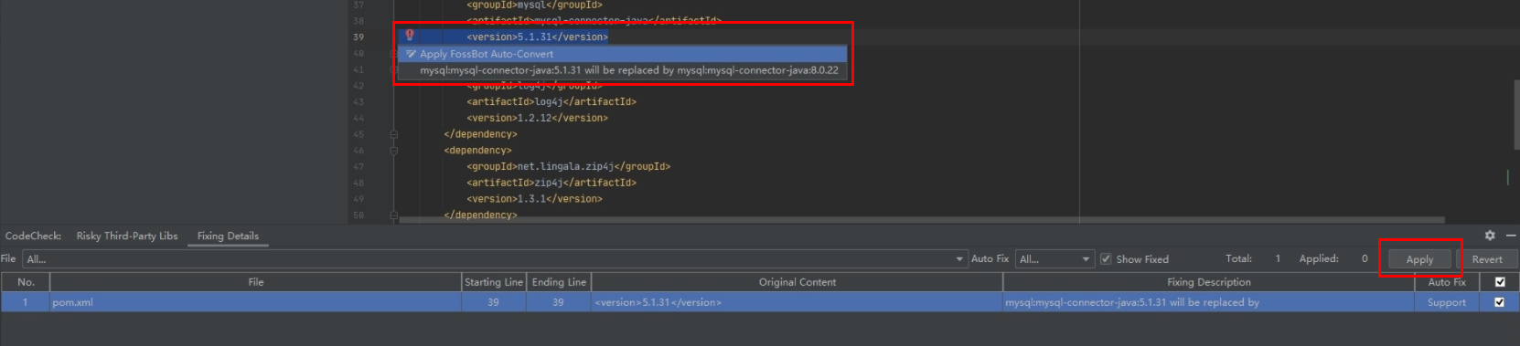Click the red error bulb on line 39
This screenshot has width=1520, height=346.
coord(410,35)
